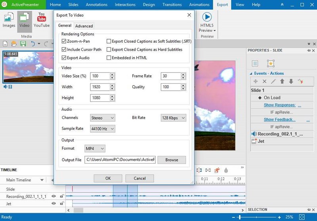Expand timeline toolbar overflow chevron
317x221 pixels.
coord(242,167)
